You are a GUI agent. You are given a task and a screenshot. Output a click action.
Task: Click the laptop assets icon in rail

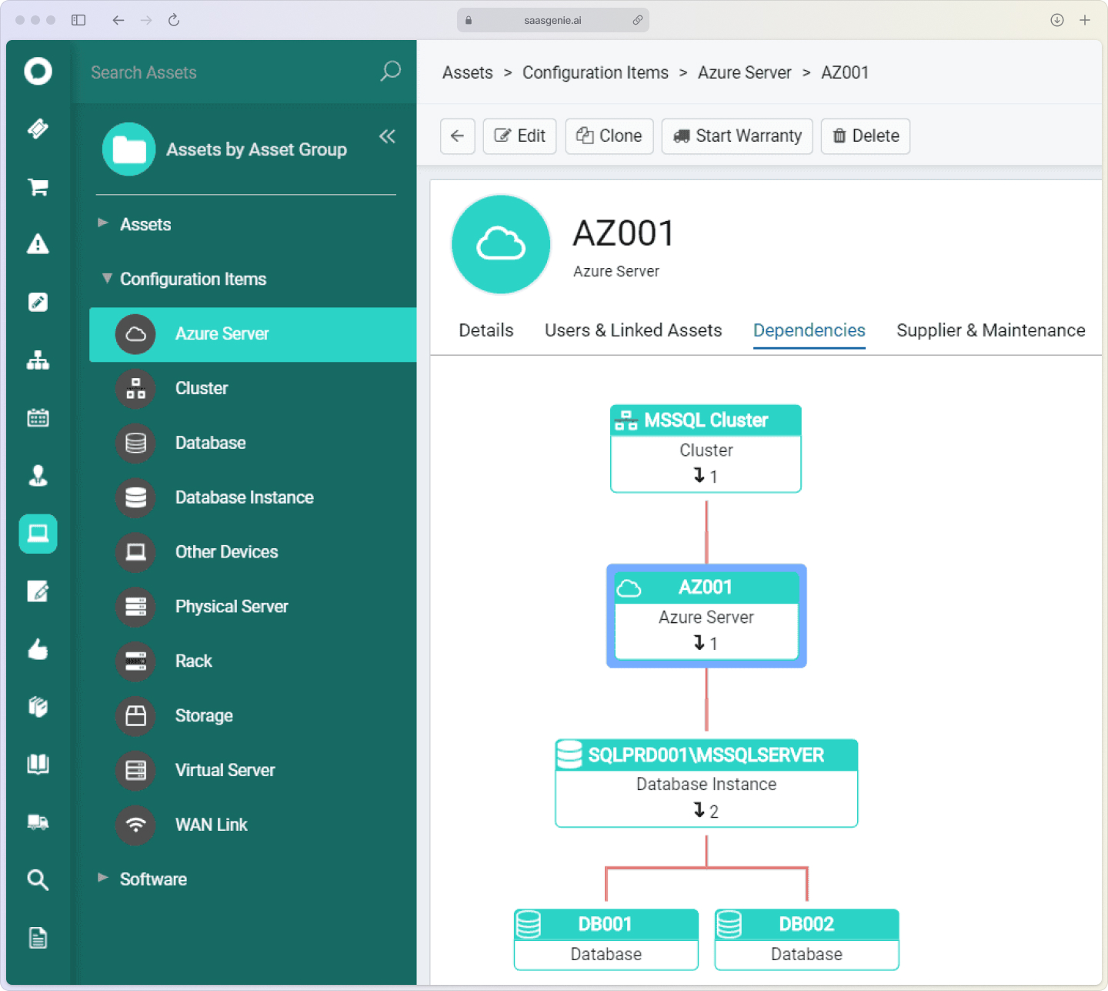(38, 534)
